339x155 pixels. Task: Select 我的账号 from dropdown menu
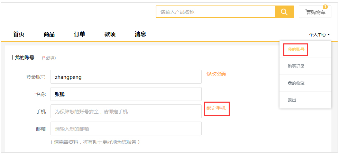coord(296,50)
